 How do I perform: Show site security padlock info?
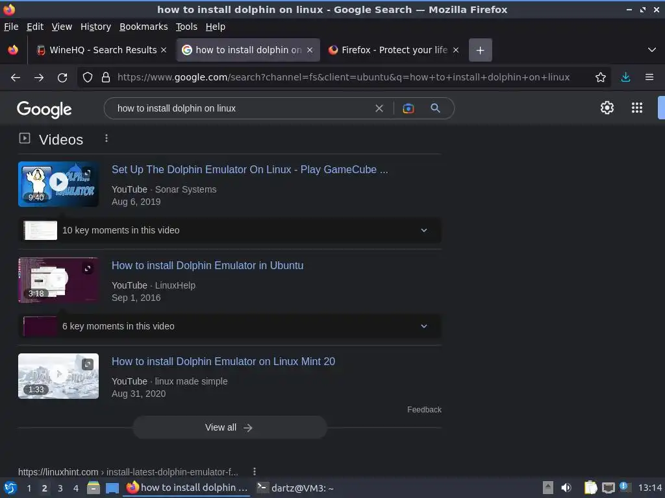coord(106,78)
